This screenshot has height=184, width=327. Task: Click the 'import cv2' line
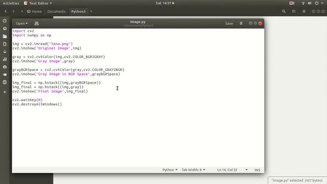(23, 31)
